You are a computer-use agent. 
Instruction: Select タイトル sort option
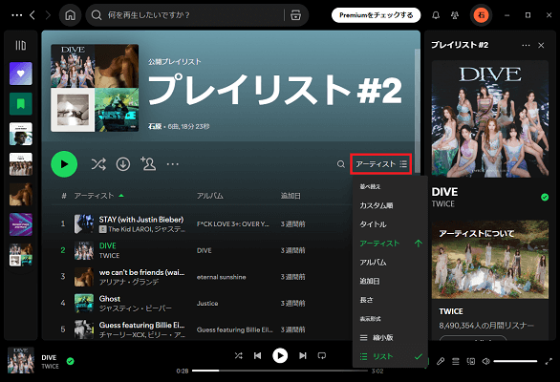[390, 224]
